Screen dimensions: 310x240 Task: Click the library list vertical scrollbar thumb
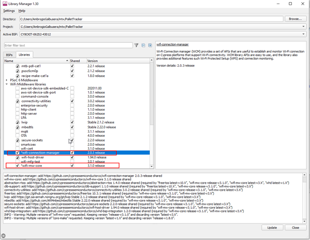[152, 93]
